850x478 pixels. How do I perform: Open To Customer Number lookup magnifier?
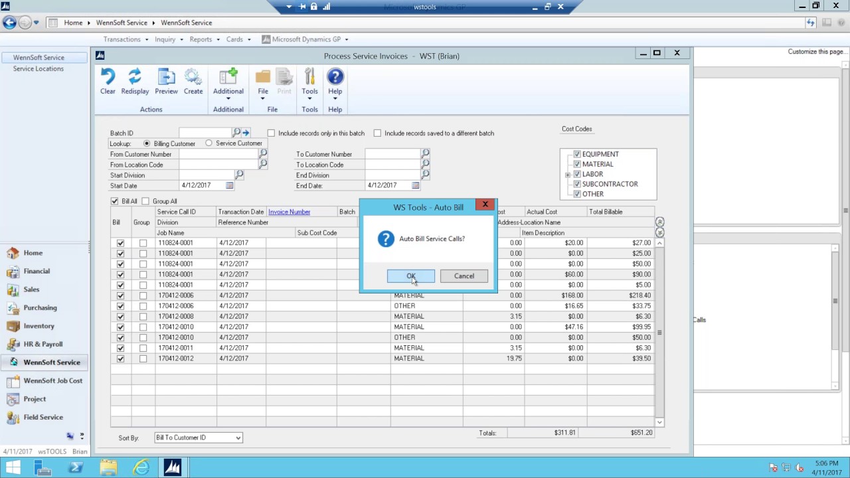[425, 153]
